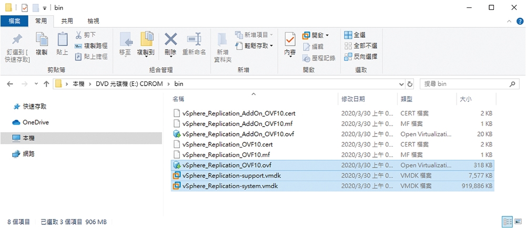Click the VMDK icon of vSphere_Replication-support.vmdk

click(176, 175)
